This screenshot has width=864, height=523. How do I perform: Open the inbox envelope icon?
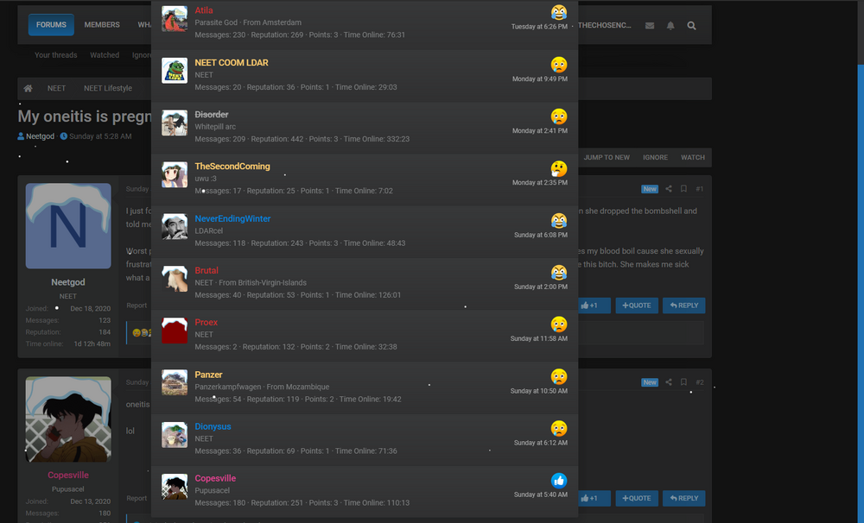[x=650, y=25]
